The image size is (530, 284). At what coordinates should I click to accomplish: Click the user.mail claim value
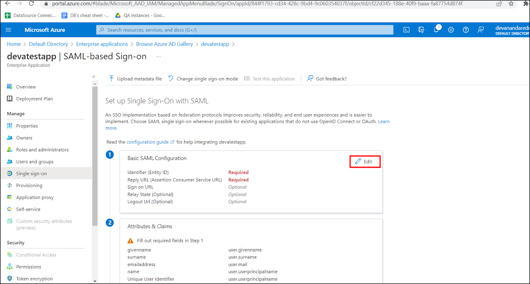[x=238, y=264]
